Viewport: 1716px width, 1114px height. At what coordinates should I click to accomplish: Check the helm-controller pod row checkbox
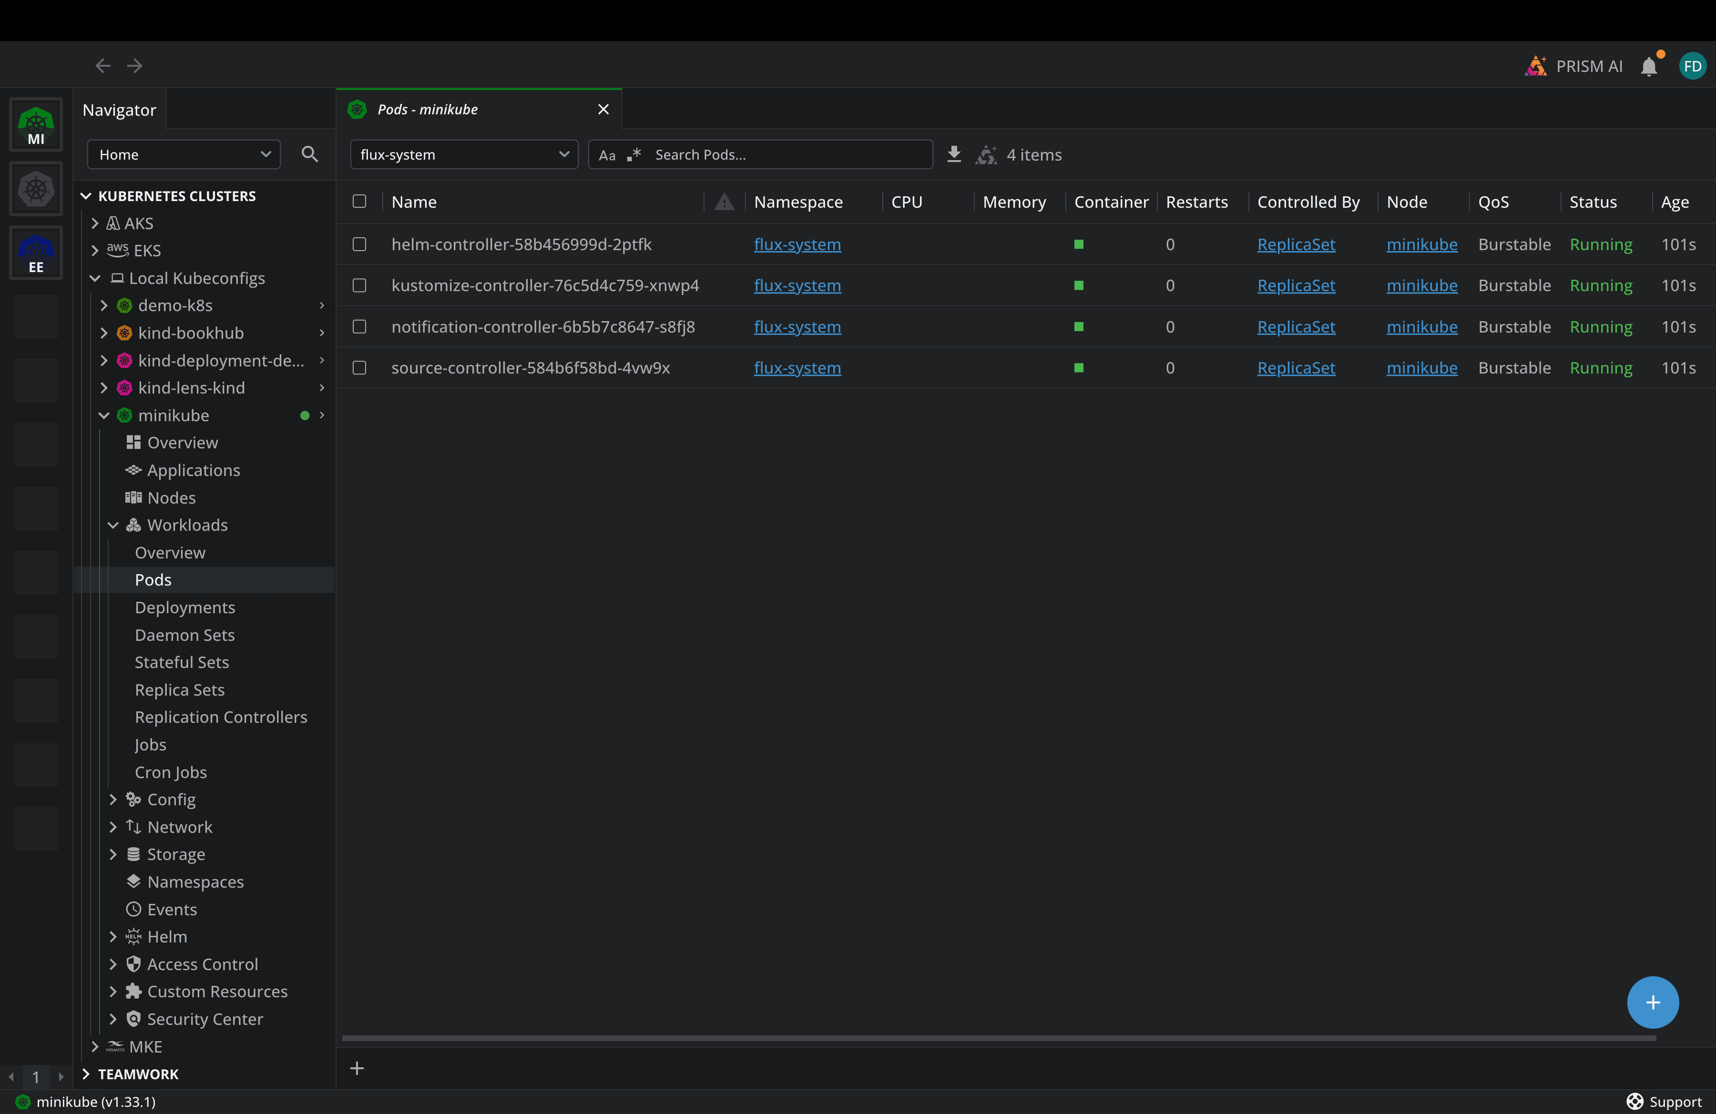pos(359,244)
